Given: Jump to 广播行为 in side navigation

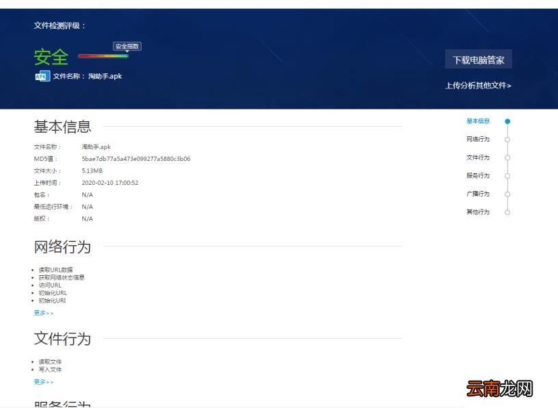Looking at the screenshot, I should 478,194.
